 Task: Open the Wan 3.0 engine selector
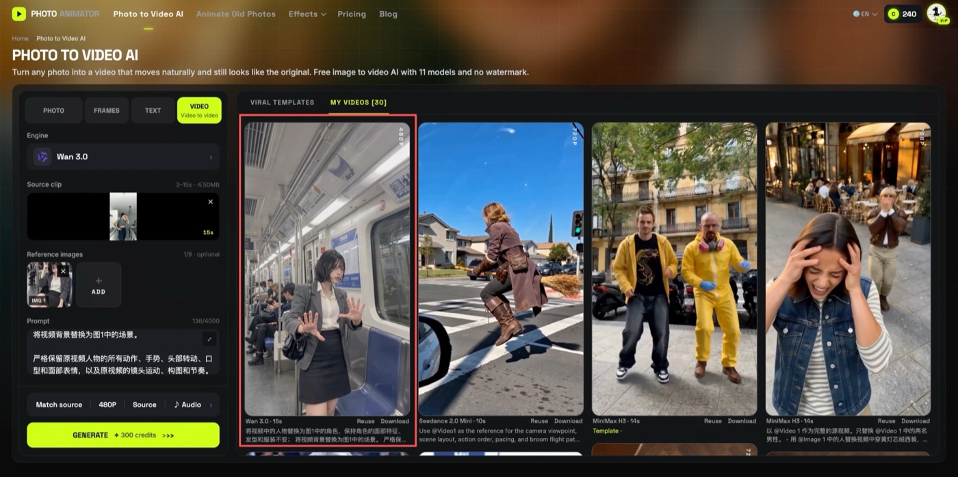tap(123, 156)
